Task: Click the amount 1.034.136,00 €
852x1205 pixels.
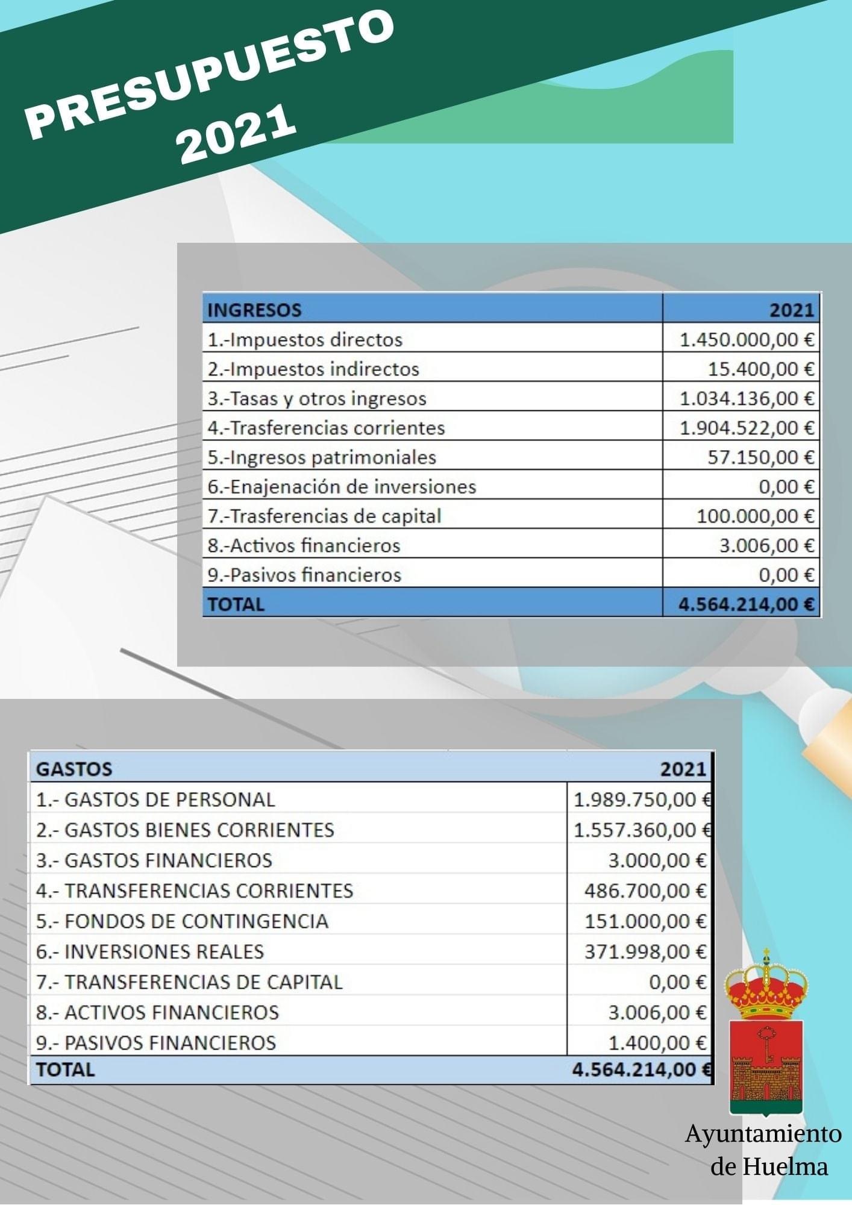Action: [x=747, y=398]
